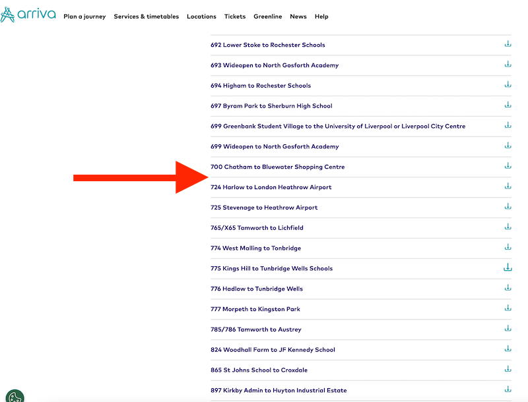Open Services & timetables menu
The height and width of the screenshot is (402, 528).
[x=146, y=16]
